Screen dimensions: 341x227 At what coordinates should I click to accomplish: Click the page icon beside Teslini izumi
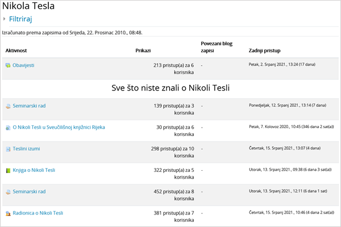8,149
